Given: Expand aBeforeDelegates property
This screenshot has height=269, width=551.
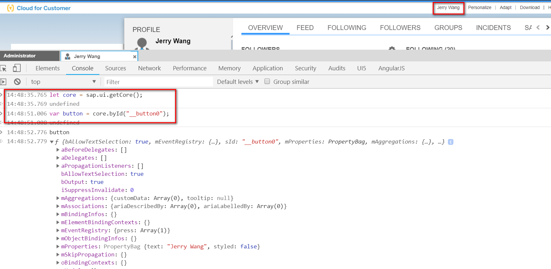Looking at the screenshot, I should pyautogui.click(x=58, y=150).
